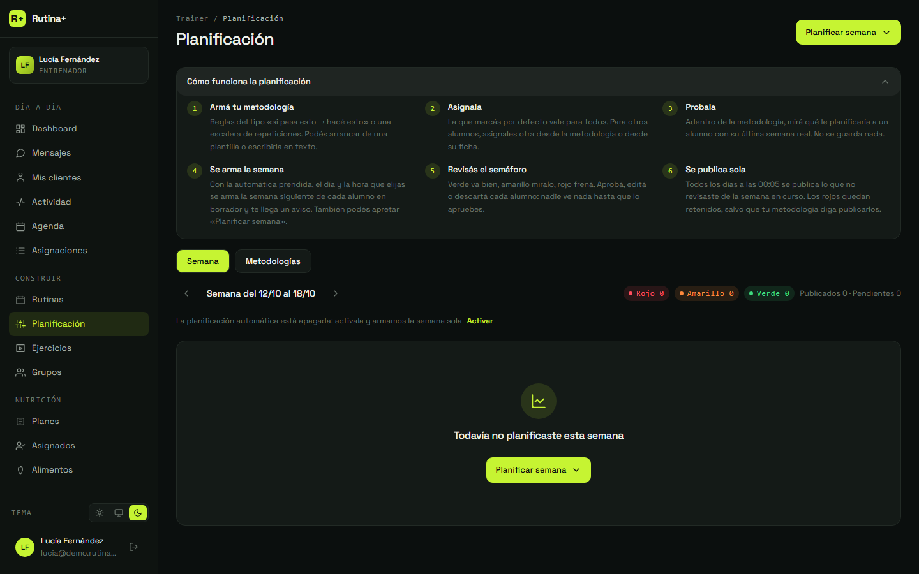919x574 pixels.
Task: Click the Rojo 0 status badge
Action: (x=646, y=293)
